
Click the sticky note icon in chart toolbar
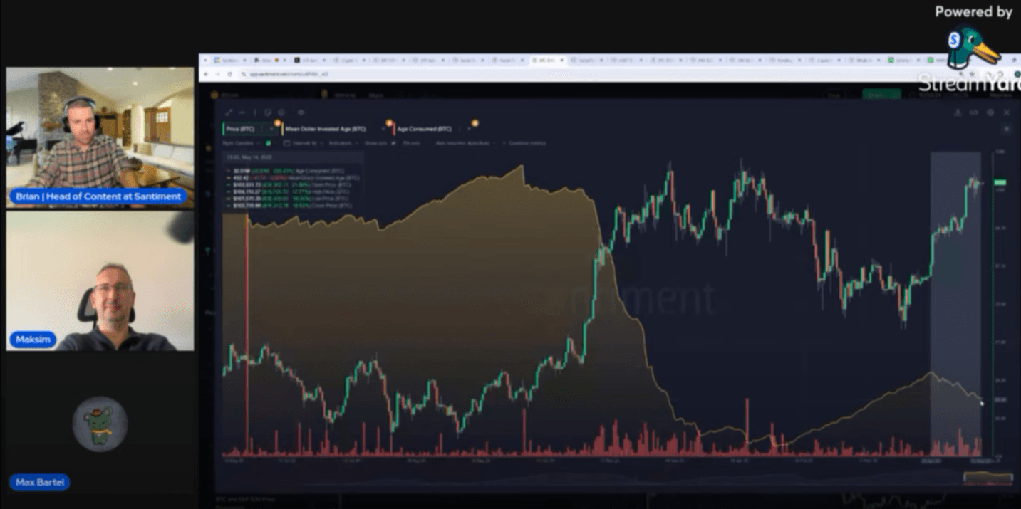click(x=268, y=112)
